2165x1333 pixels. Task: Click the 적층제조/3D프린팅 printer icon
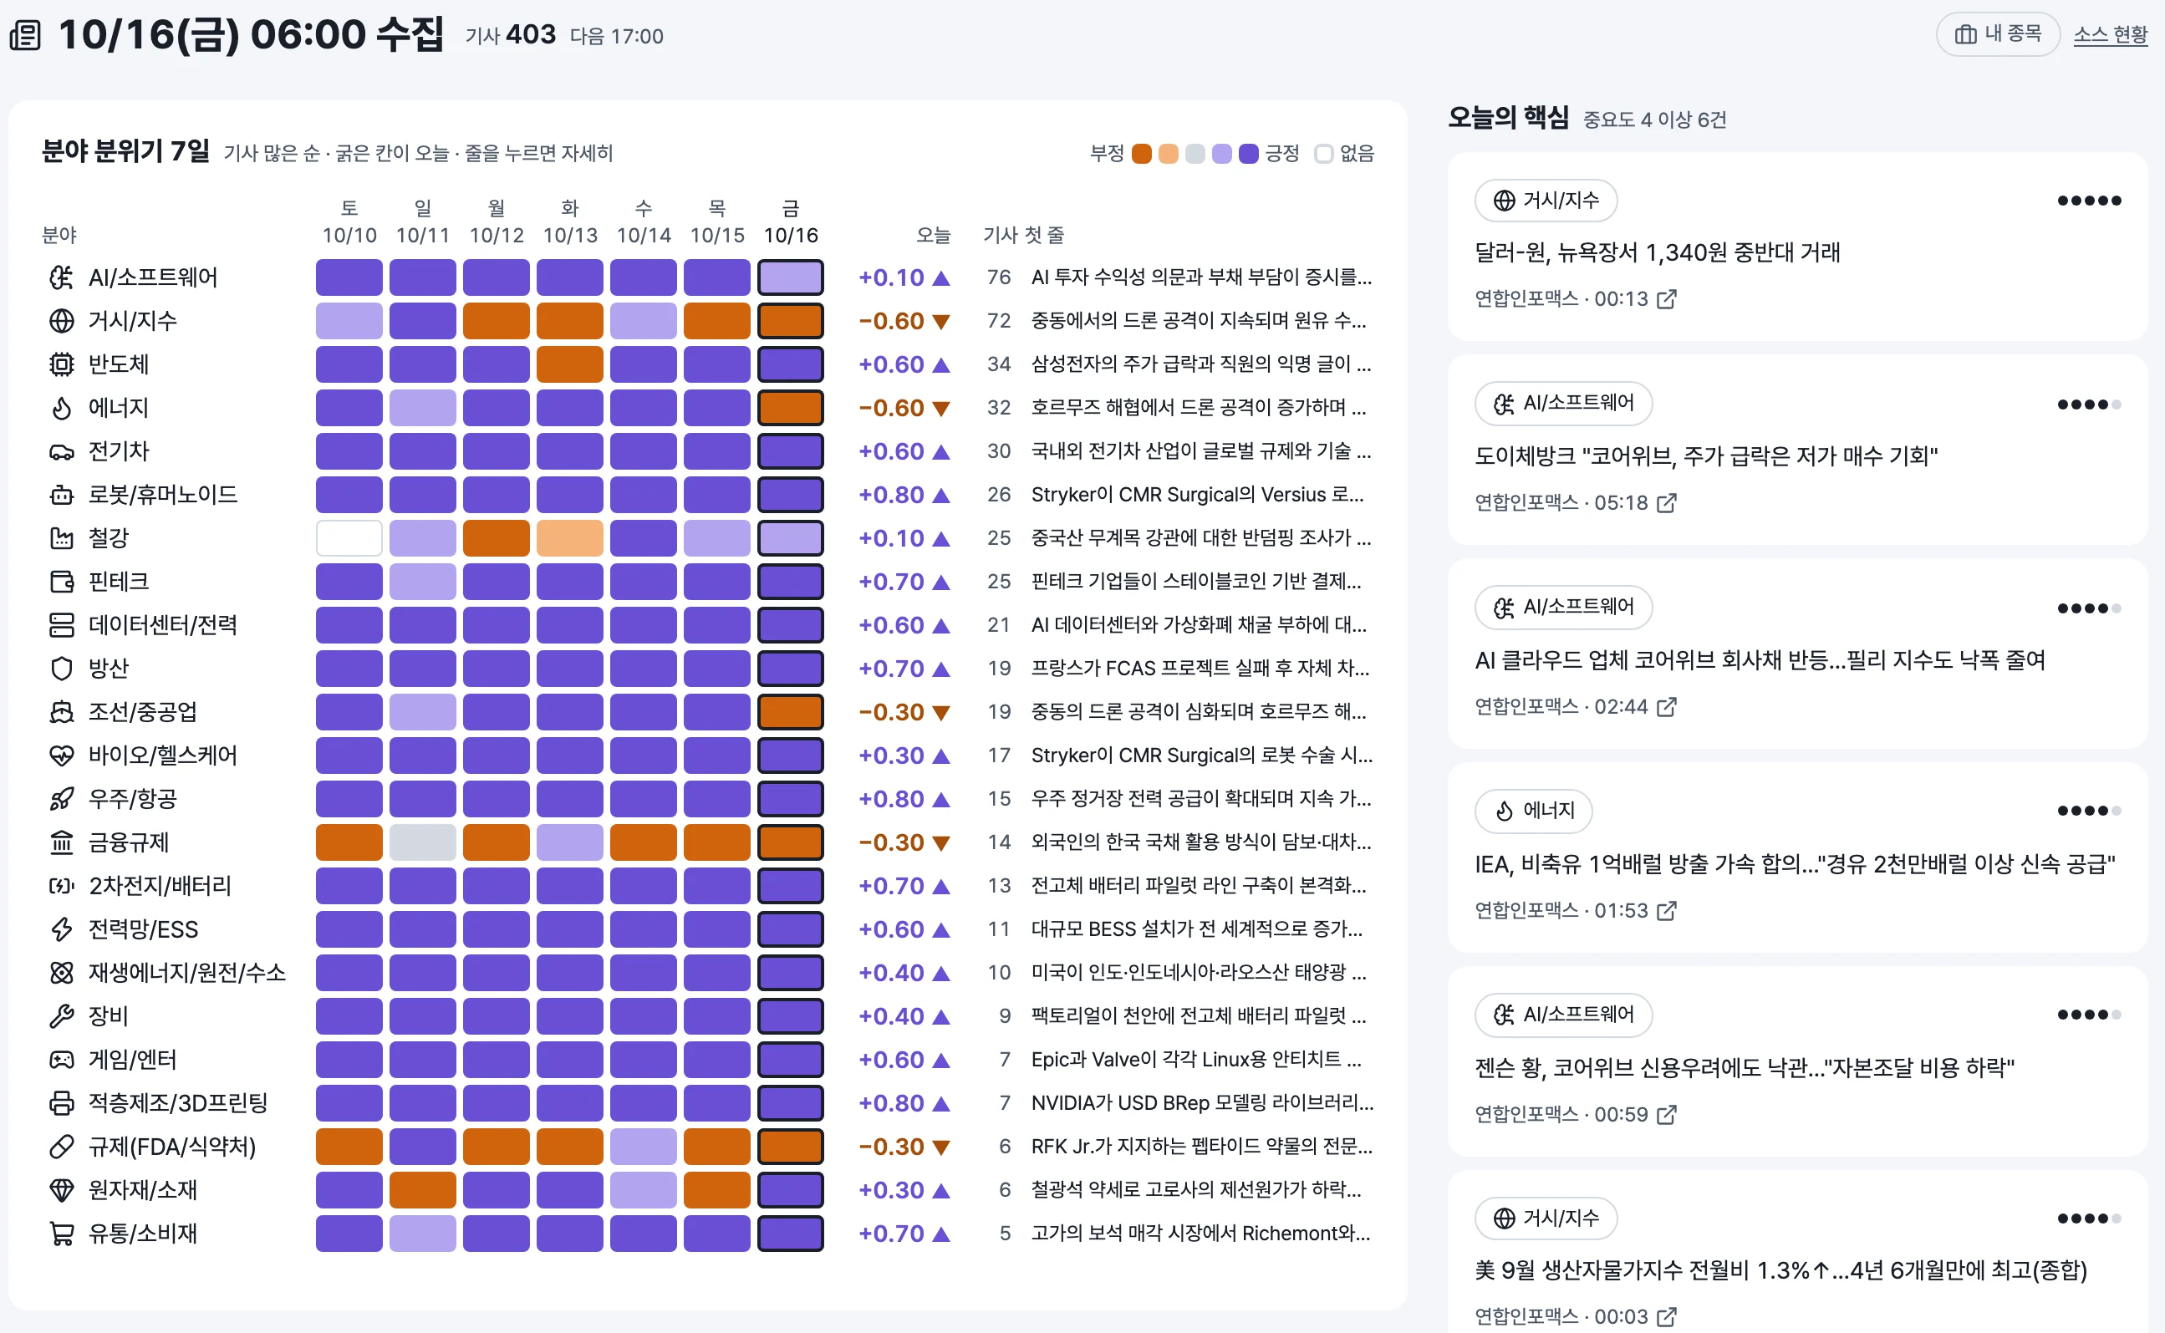[61, 1103]
